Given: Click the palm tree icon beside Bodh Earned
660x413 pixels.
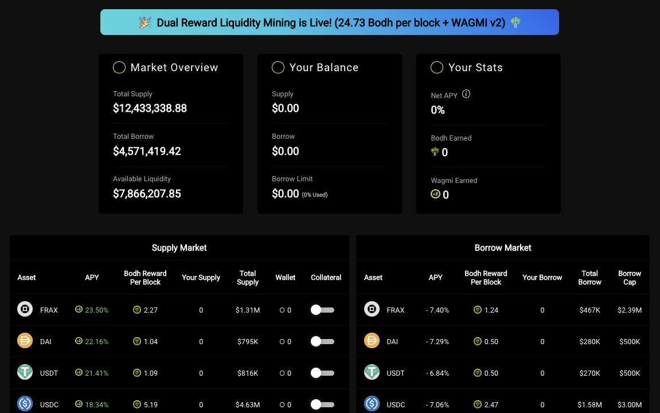Looking at the screenshot, I should (x=435, y=152).
